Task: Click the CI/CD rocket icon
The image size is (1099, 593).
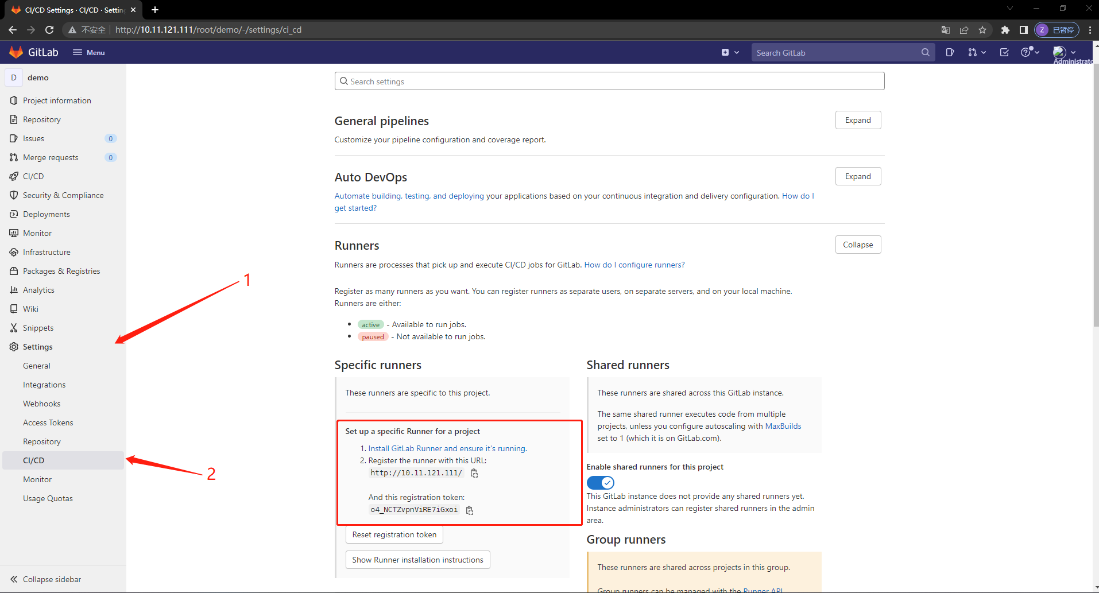Action: click(x=14, y=176)
